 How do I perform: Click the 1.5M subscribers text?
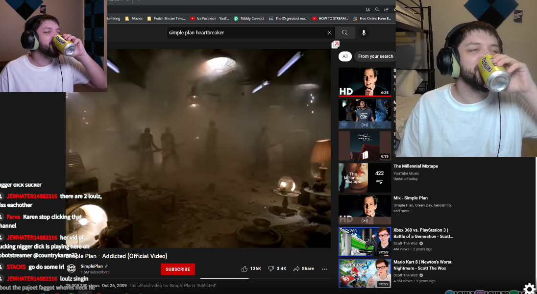[x=95, y=272]
